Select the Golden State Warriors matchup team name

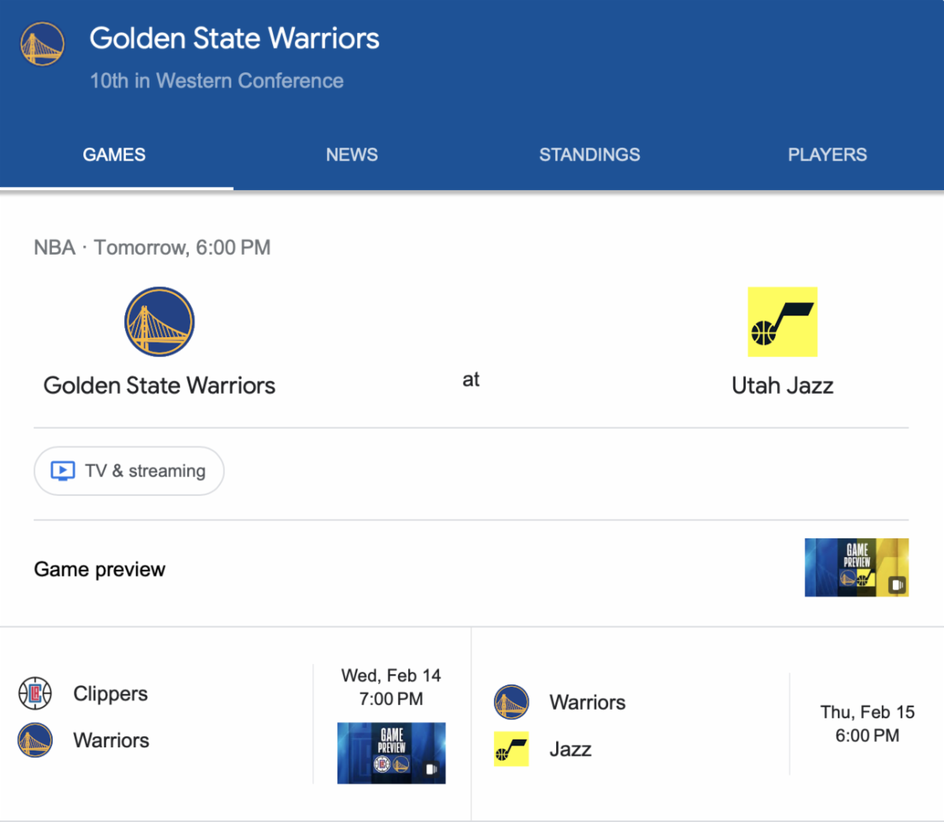pos(160,385)
